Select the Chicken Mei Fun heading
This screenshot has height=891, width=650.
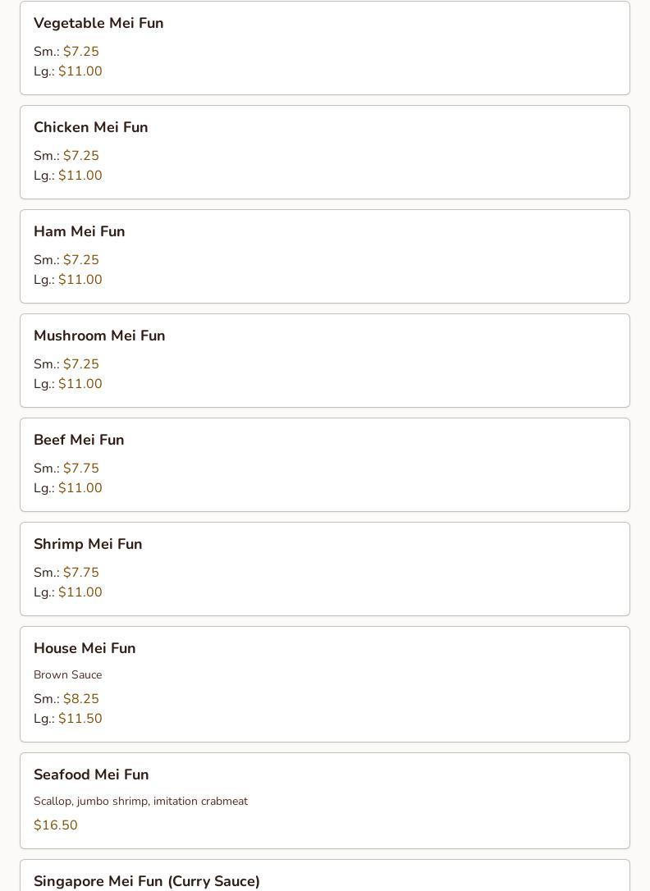click(90, 127)
